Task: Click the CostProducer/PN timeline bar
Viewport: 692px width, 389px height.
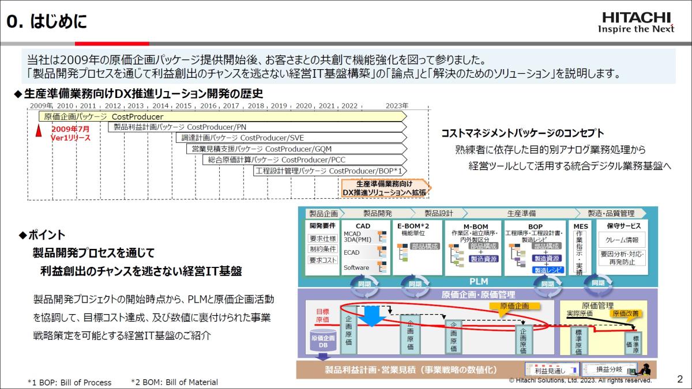Action: pos(257,127)
